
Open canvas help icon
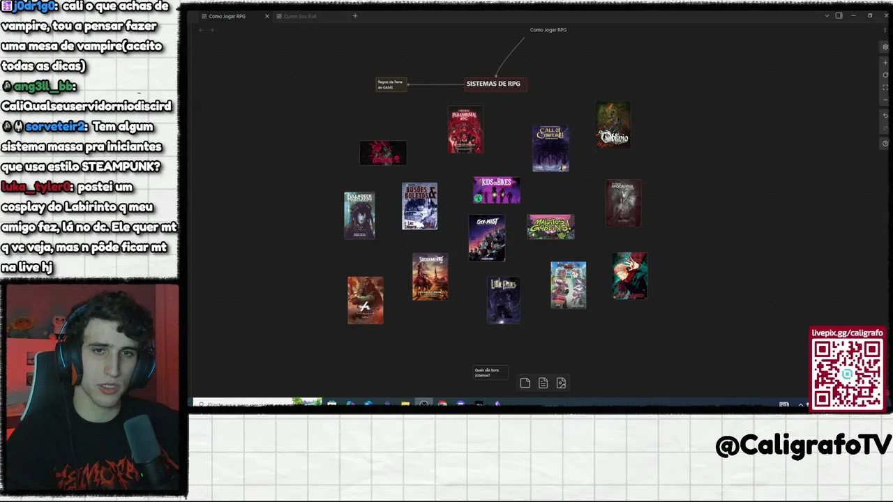885,144
